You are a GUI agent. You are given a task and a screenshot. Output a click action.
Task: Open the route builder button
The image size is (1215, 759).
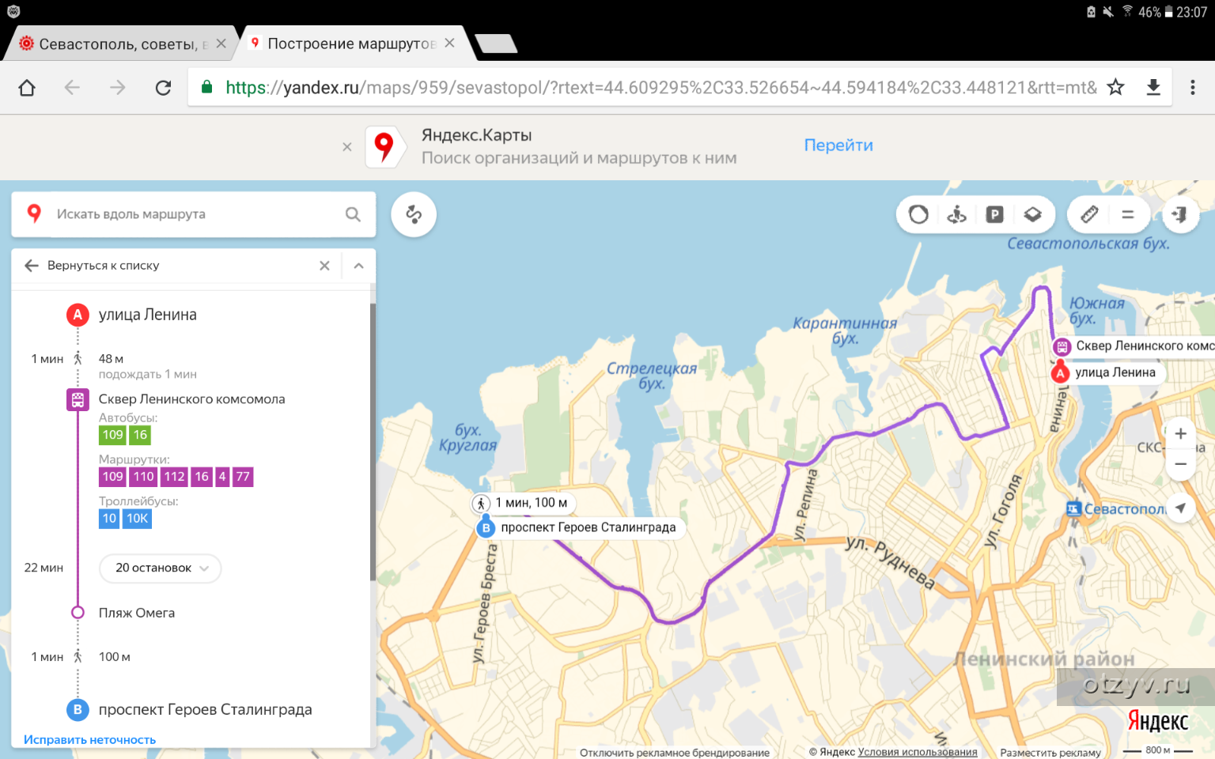click(x=414, y=214)
